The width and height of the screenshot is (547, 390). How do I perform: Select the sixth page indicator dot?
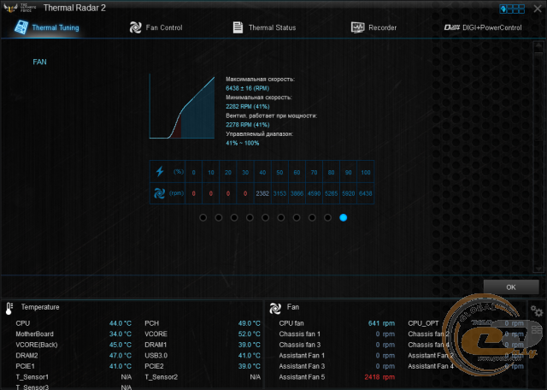(281, 217)
